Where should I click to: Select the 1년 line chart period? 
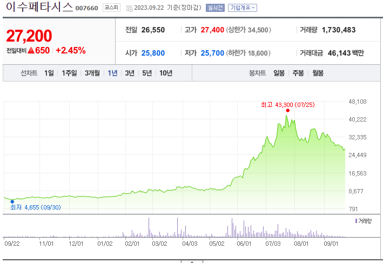pyautogui.click(x=112, y=73)
